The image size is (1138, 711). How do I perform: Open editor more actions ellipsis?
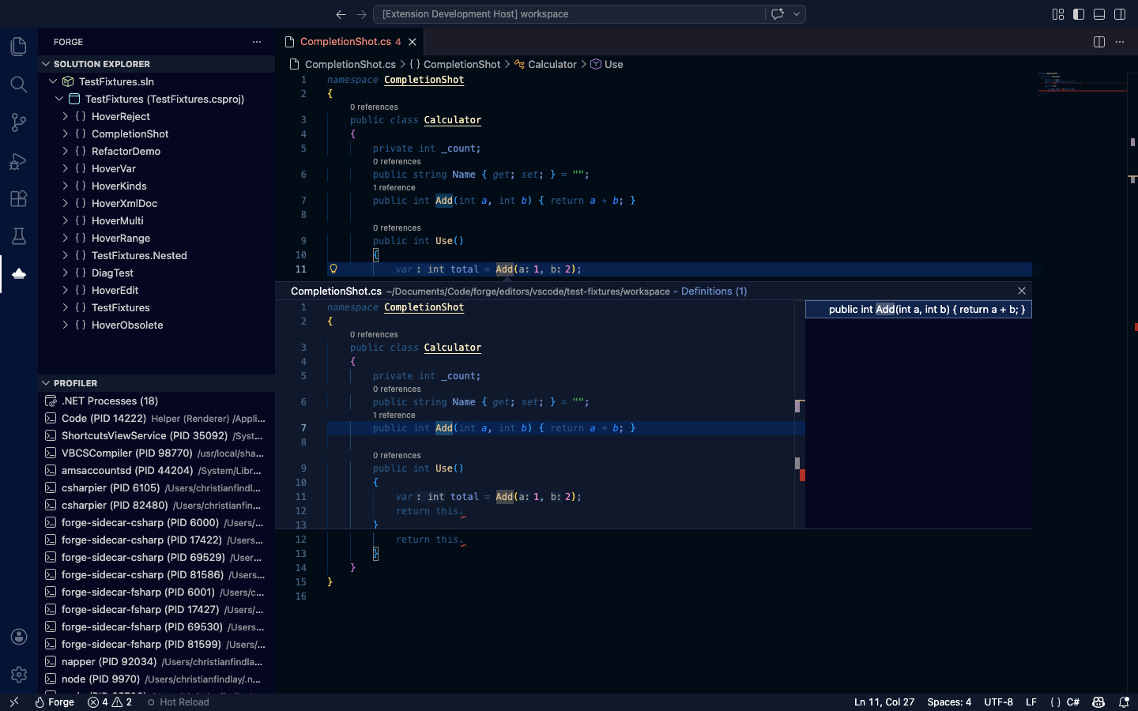pyautogui.click(x=1120, y=42)
